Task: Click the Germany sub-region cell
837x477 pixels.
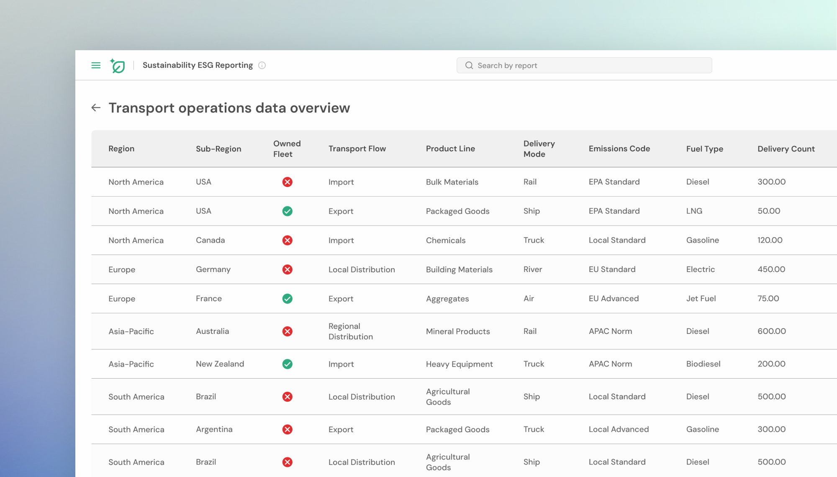Action: (x=213, y=269)
